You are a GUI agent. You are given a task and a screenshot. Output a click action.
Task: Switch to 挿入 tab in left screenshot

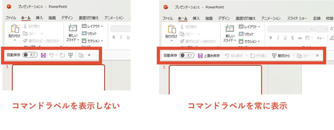[39, 18]
